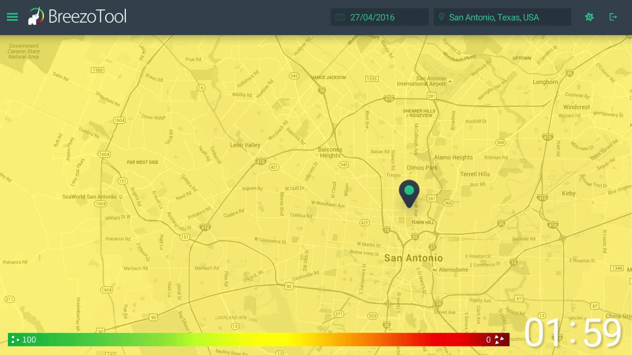Click the SHEARER HILLS / RIDGEVIEW label
Screen dimensions: 632x355
[420, 113]
